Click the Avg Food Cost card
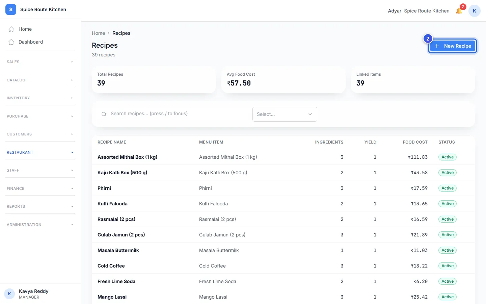This screenshot has width=486, height=304. pos(283,80)
